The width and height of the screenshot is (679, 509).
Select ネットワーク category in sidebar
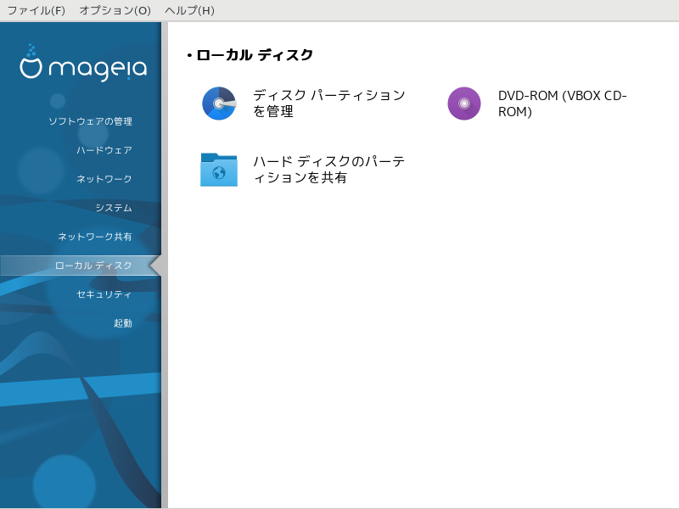104,179
